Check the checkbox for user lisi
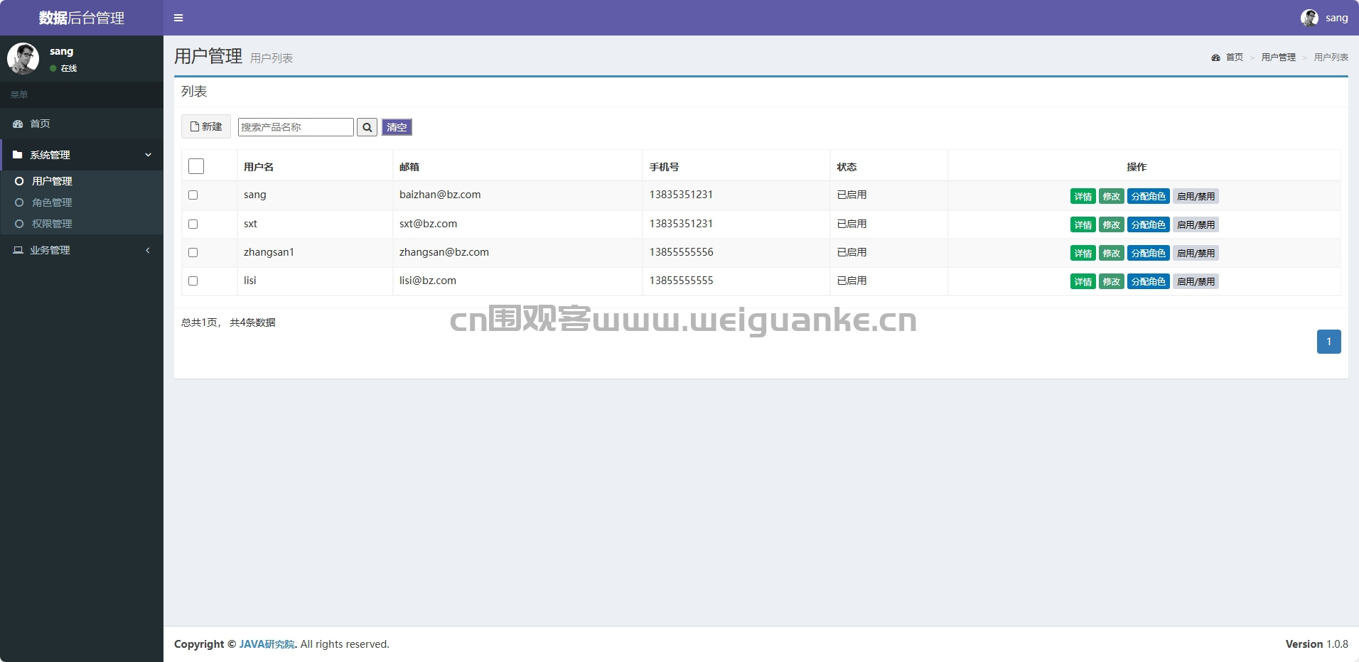This screenshot has height=662, width=1359. tap(193, 281)
